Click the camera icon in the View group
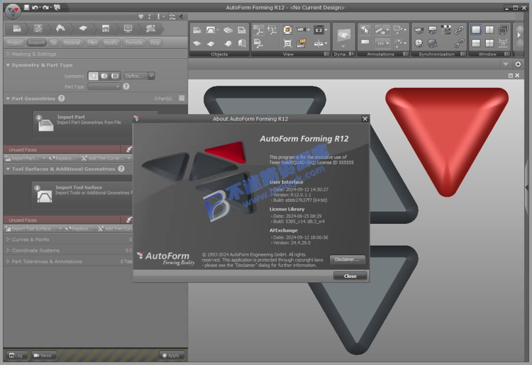The image size is (532, 365). click(x=301, y=30)
